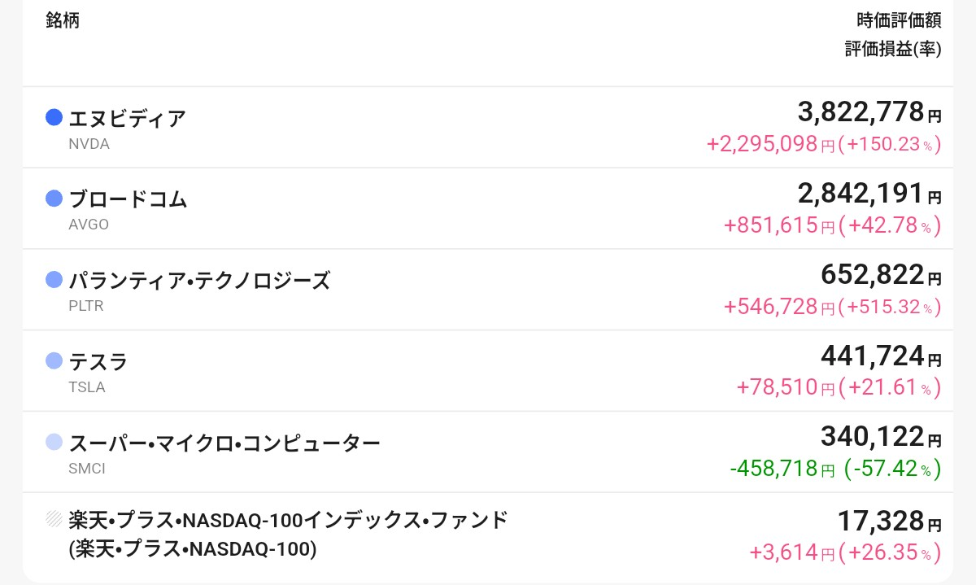Click the blue dot next to エヌビディア
The width and height of the screenshot is (976, 585).
(54, 118)
